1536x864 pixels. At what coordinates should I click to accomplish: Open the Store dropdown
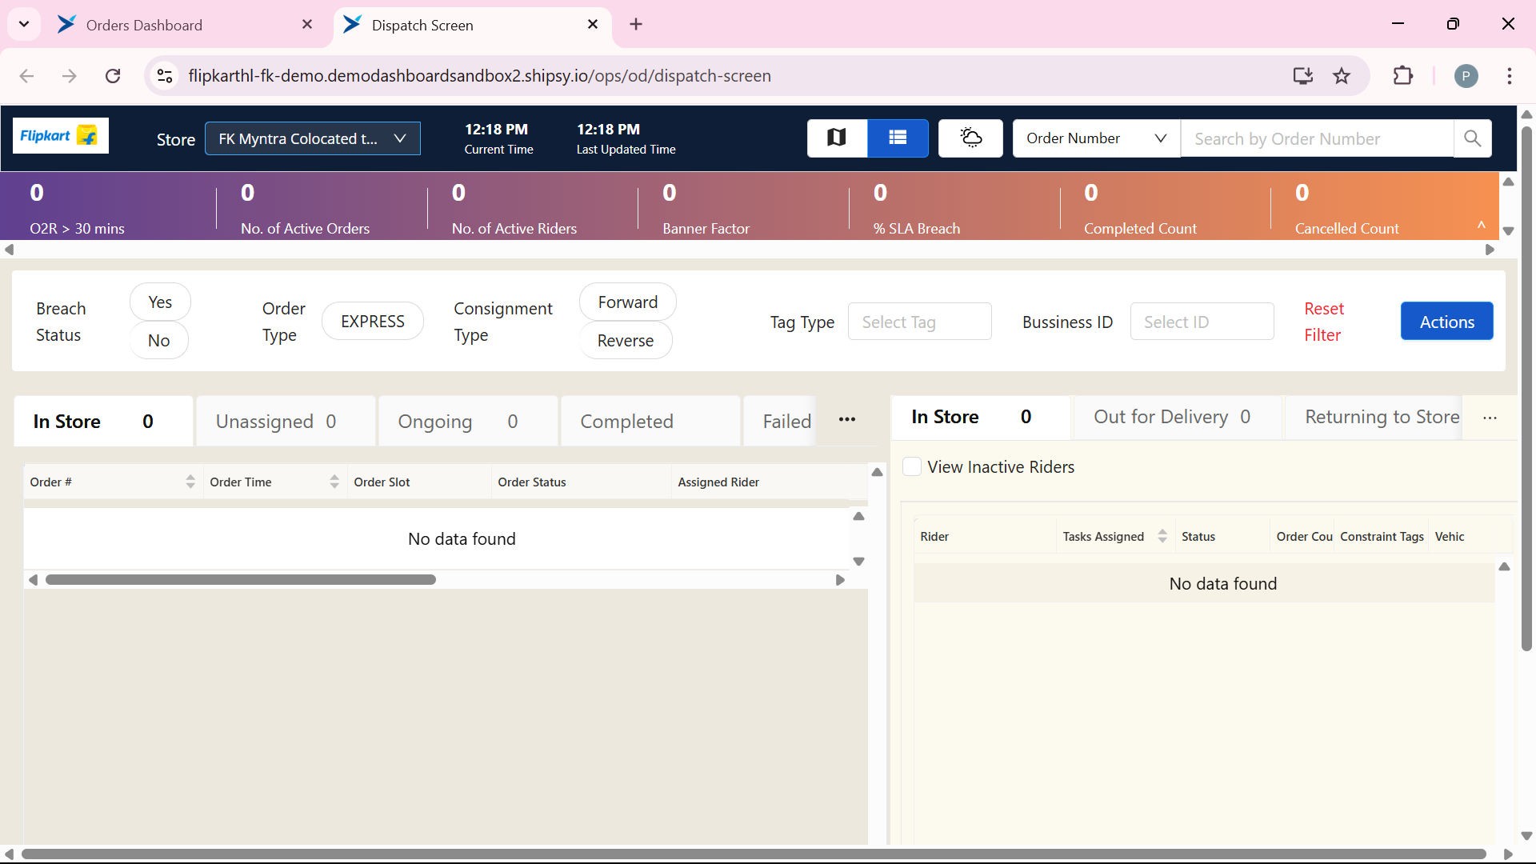(x=313, y=138)
